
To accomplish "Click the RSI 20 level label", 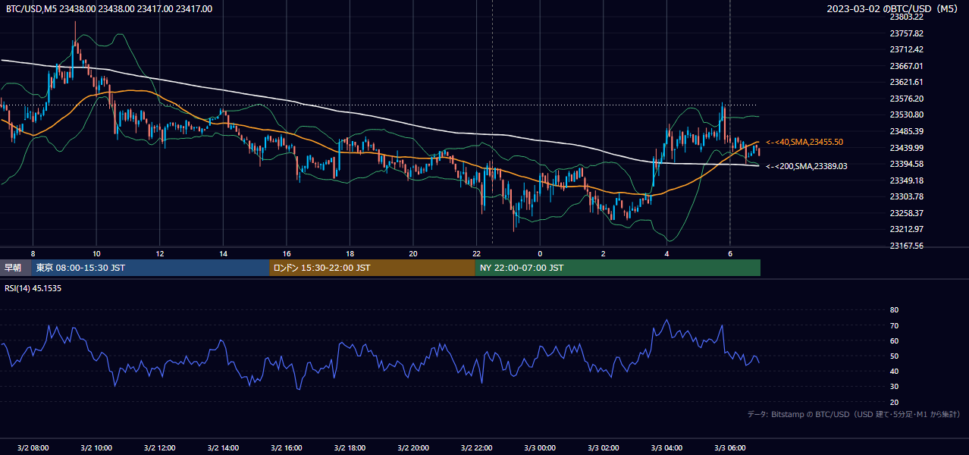I will 894,402.
